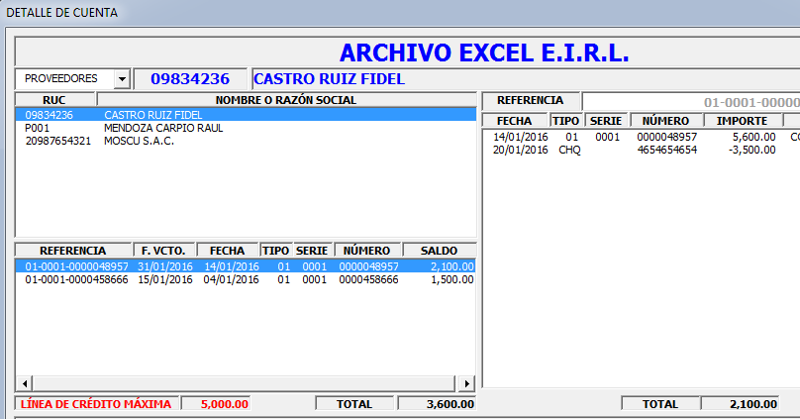Click code P001 in supplier list

point(38,128)
